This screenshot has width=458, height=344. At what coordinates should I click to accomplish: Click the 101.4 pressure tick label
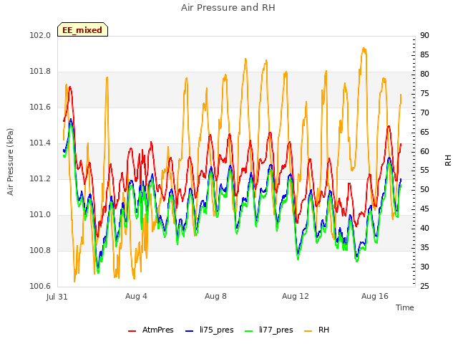(40, 143)
